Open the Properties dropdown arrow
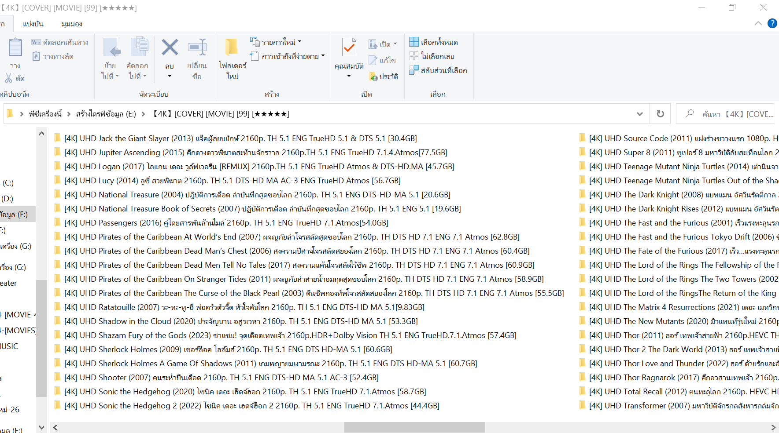The image size is (779, 433). coord(349,76)
